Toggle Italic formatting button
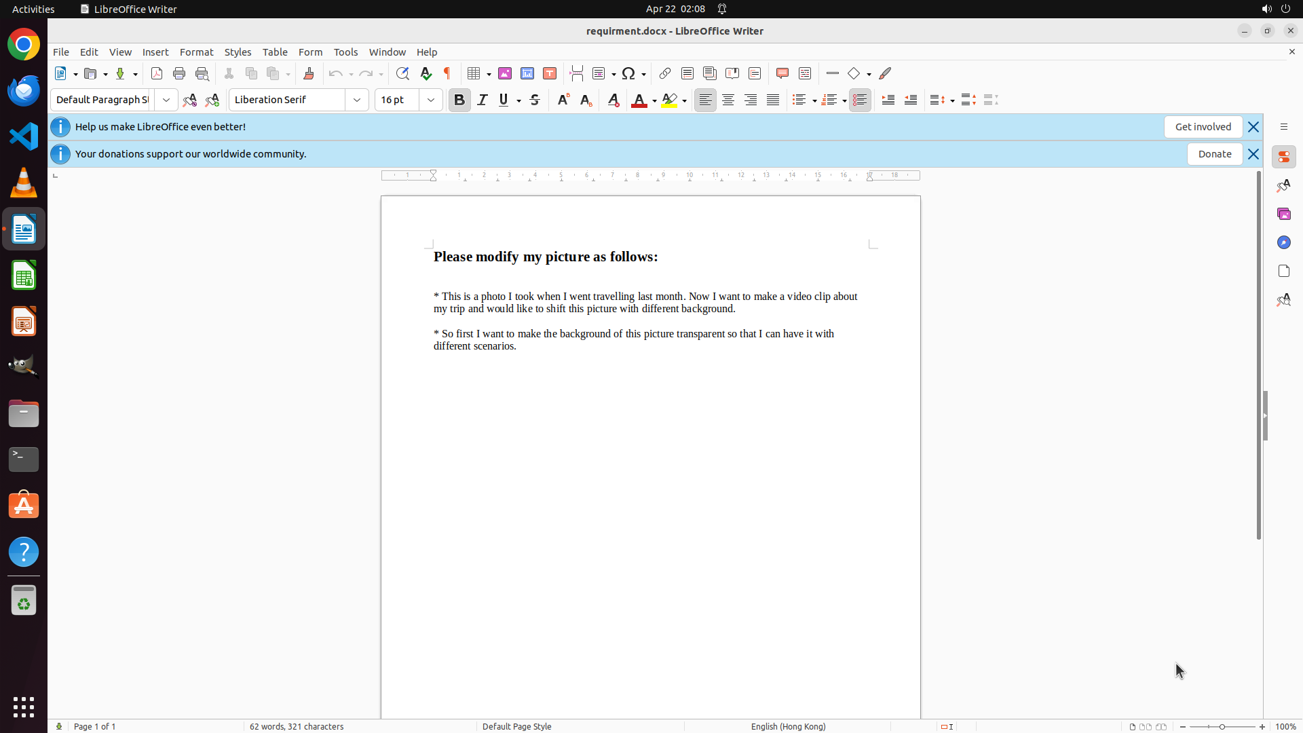Viewport: 1303px width, 733px height. [x=483, y=100]
